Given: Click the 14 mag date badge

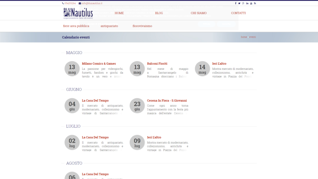Looking at the screenshot, I should pyautogui.click(x=202, y=69).
